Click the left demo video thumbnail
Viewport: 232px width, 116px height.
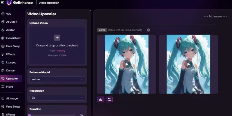(126, 64)
